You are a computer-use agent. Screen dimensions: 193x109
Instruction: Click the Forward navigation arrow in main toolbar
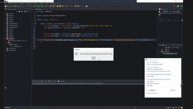coord(82,6)
